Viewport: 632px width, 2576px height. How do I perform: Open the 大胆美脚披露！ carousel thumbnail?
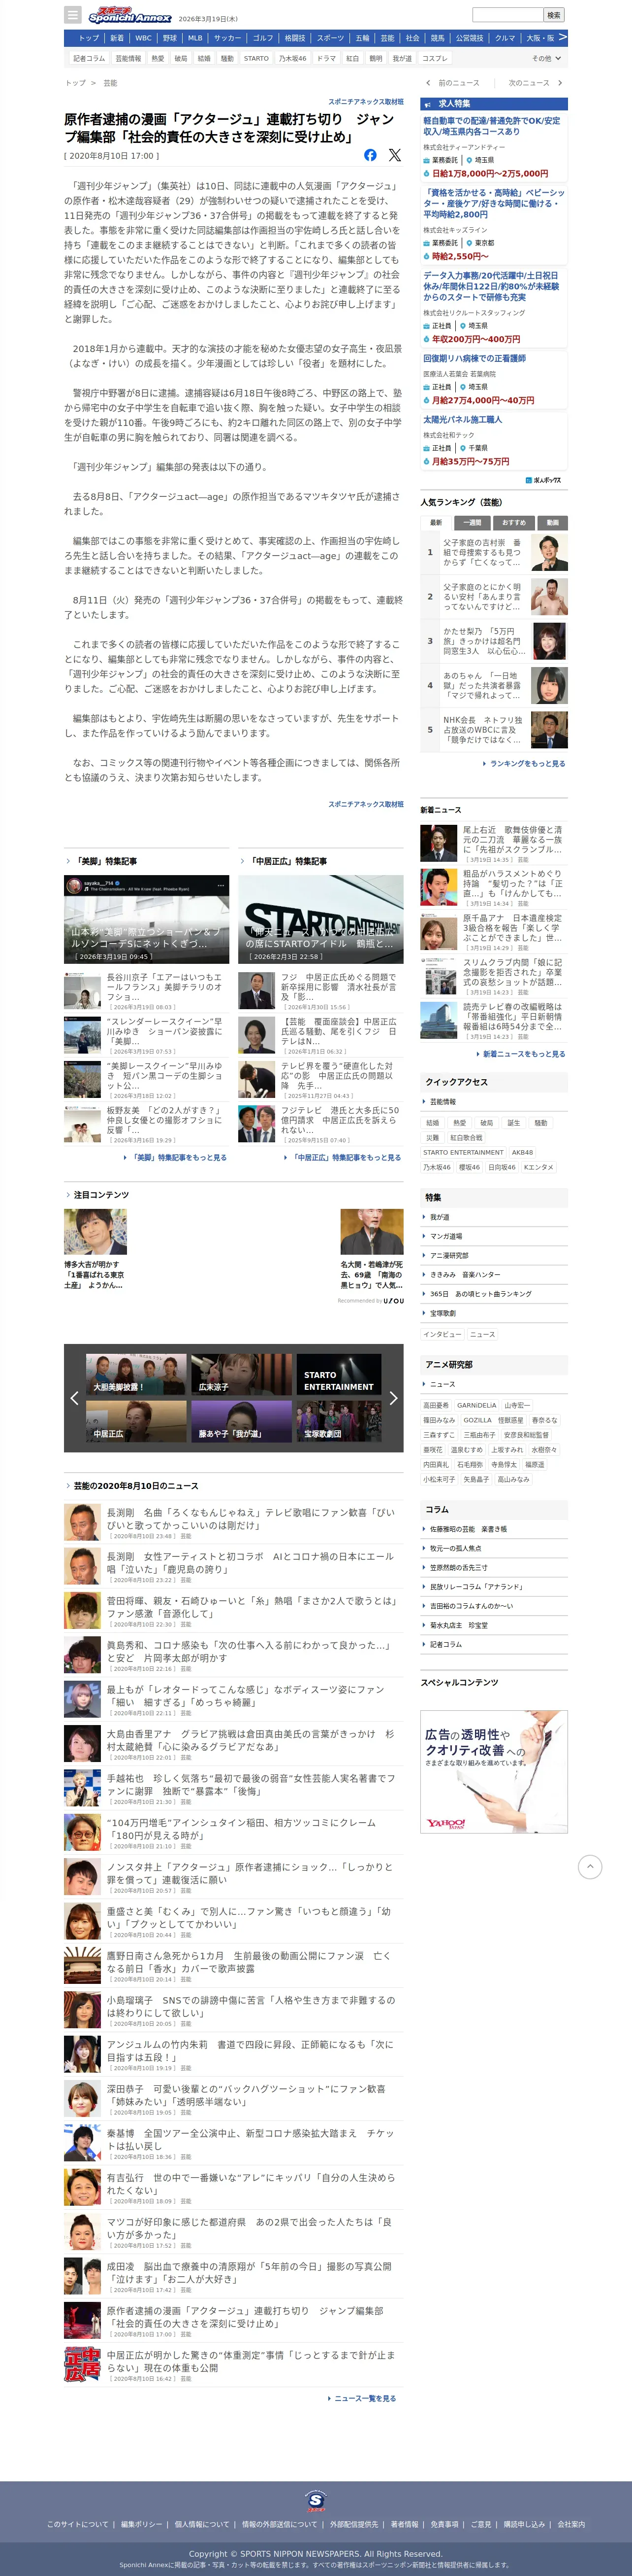click(x=136, y=1374)
